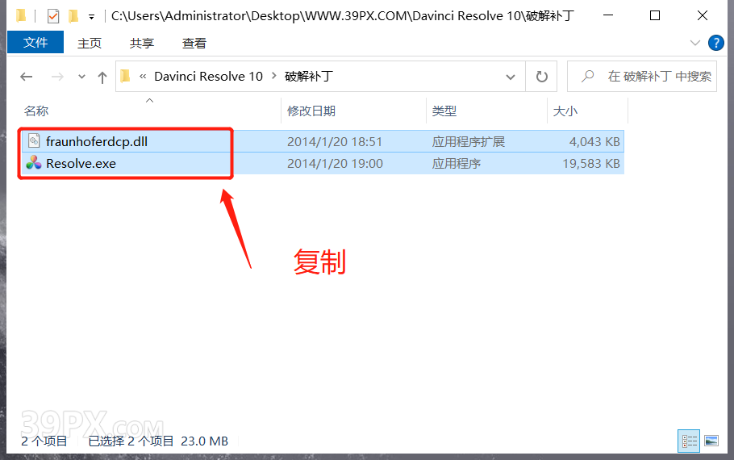Screen dimensions: 734x460
Task: Click date 2014/1/20 19:00
Action: [335, 164]
